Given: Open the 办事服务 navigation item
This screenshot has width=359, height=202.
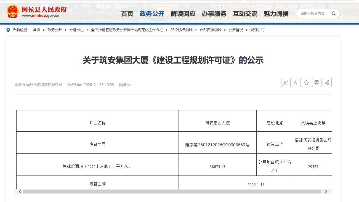Looking at the screenshot, I should tap(214, 14).
